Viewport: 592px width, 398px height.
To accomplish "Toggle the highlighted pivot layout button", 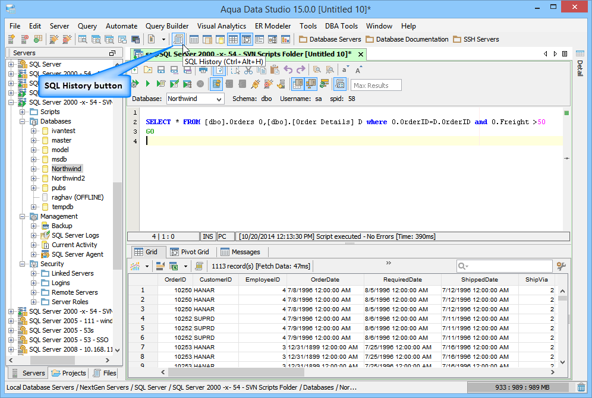I will 247,39.
